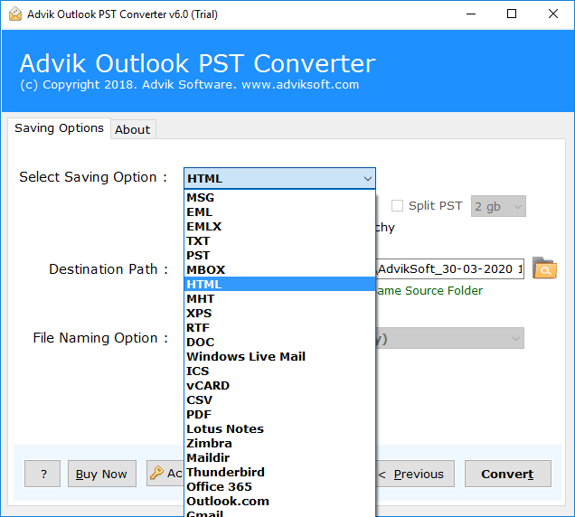Minimize the Advik converter window
This screenshot has width=575, height=517.
470,14
